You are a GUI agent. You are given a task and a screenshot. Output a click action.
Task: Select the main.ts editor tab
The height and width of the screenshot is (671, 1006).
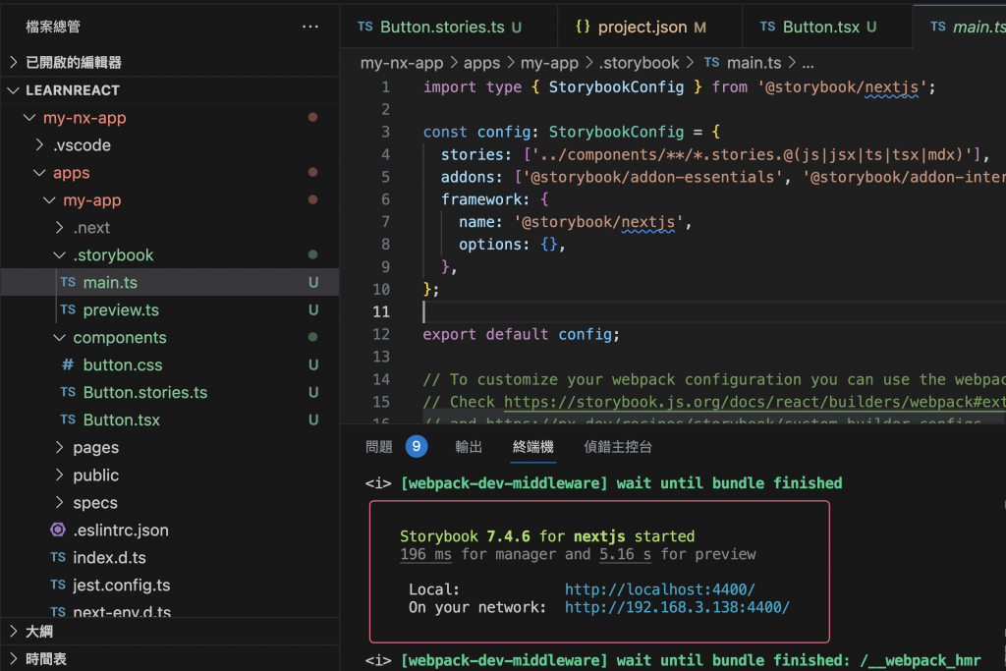[961, 27]
